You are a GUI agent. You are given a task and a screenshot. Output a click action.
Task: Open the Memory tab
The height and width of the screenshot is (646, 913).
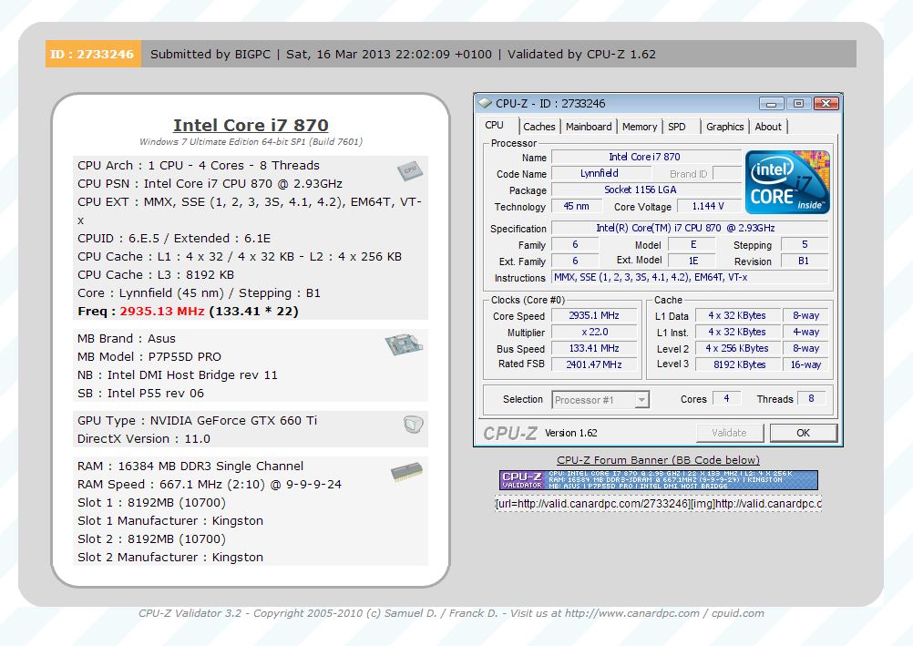click(640, 127)
